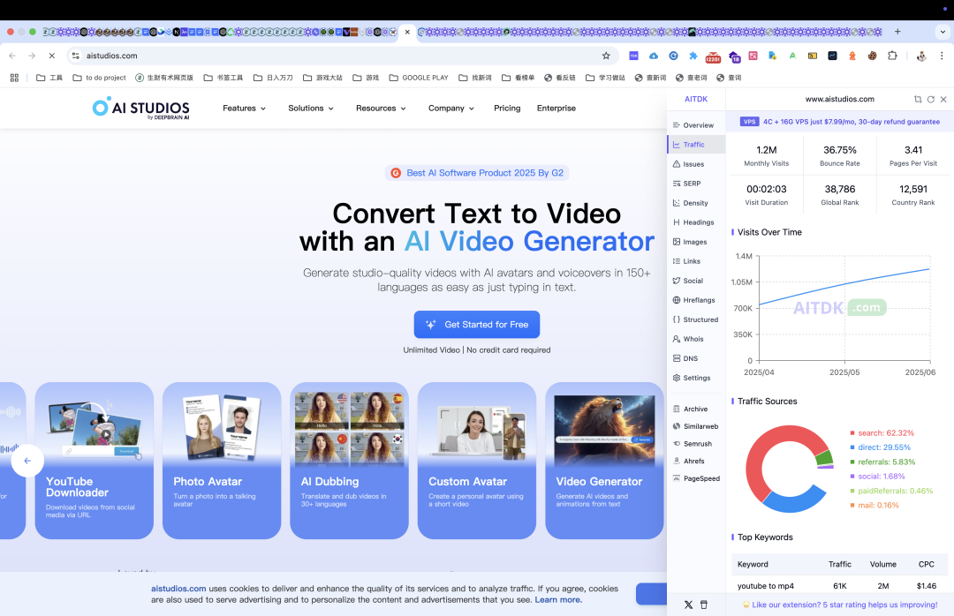Click the AITDK panel refresh icon
The width and height of the screenshot is (954, 616).
(x=931, y=99)
